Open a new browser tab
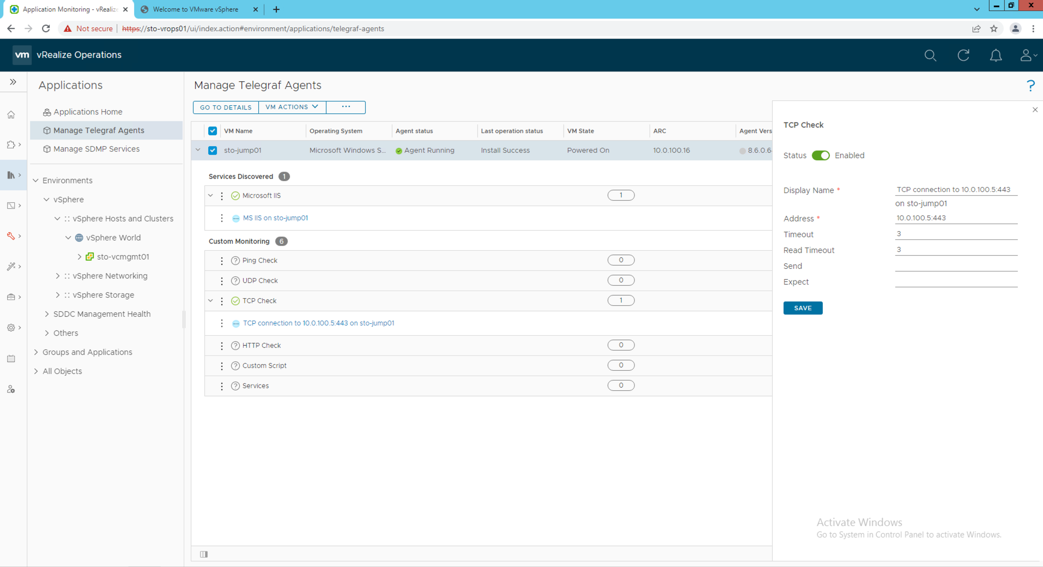 coord(276,9)
